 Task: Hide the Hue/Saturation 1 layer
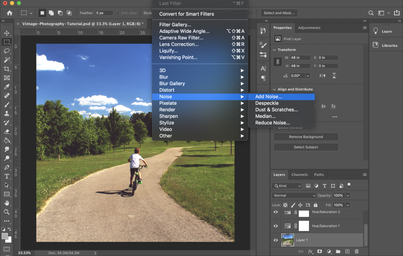pos(276,226)
